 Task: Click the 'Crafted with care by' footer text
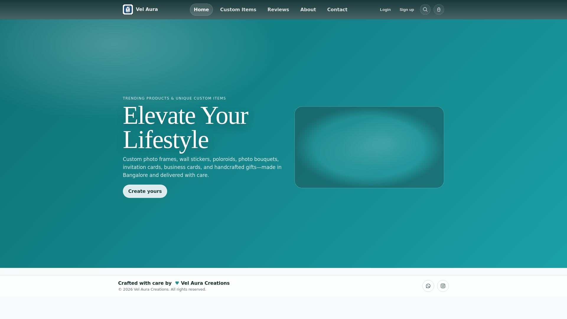145,283
